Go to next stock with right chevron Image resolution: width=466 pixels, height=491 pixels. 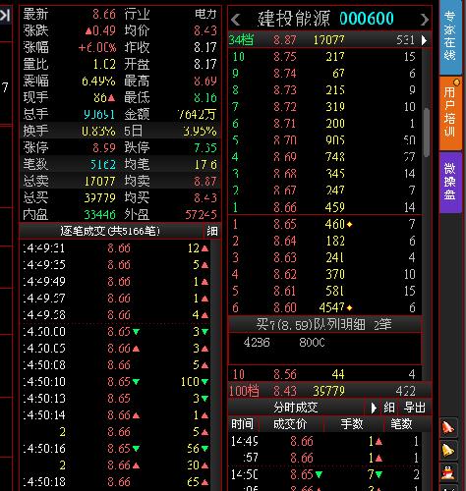click(x=425, y=20)
